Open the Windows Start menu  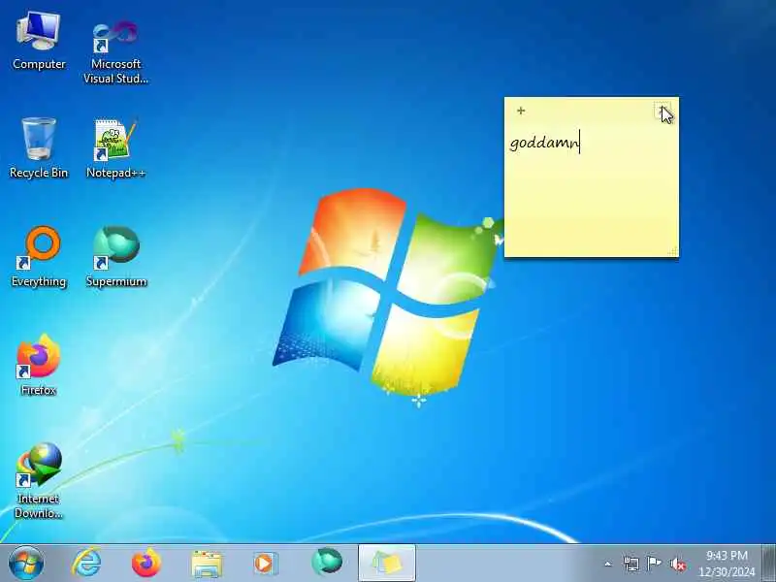26,564
